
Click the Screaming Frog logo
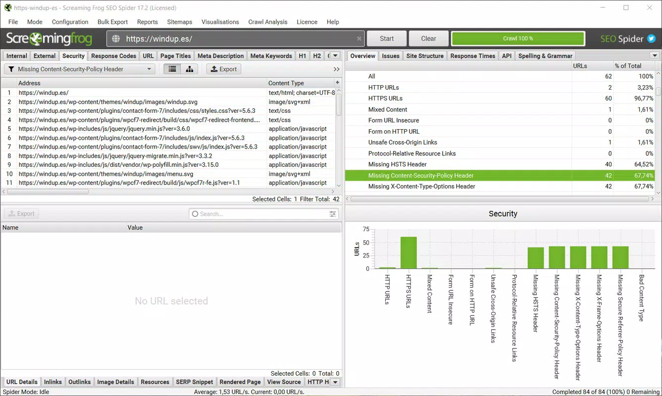49,39
